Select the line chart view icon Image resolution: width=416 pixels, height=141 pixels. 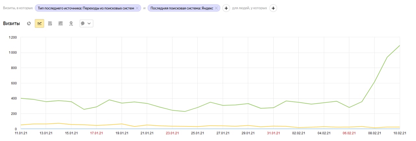click(39, 23)
